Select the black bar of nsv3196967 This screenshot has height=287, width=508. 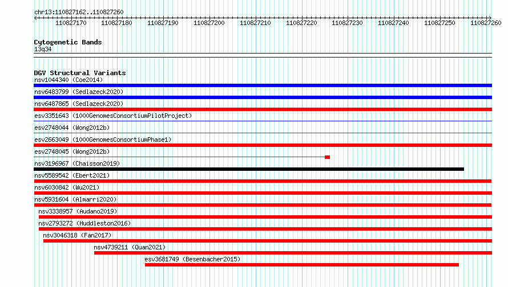249,169
